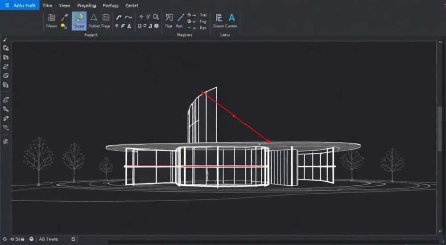The width and height of the screenshot is (446, 245).
Task: Click the blue letter A icon
Action: 232,18
